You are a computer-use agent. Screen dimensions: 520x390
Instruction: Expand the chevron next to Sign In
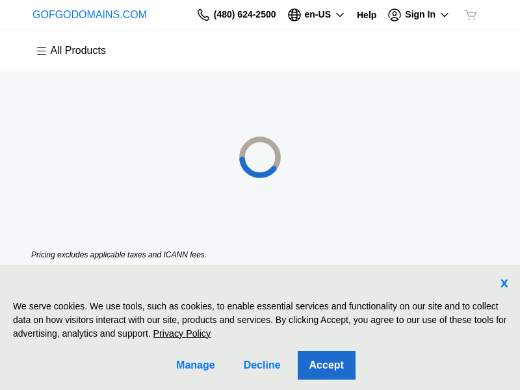445,15
